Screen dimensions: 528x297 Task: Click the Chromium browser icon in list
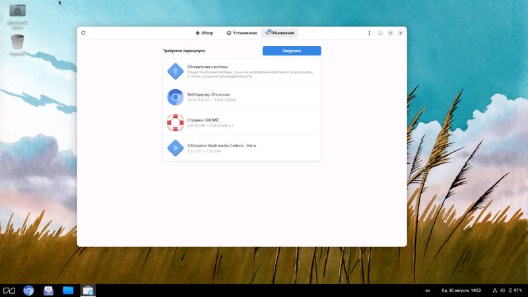[x=175, y=97]
